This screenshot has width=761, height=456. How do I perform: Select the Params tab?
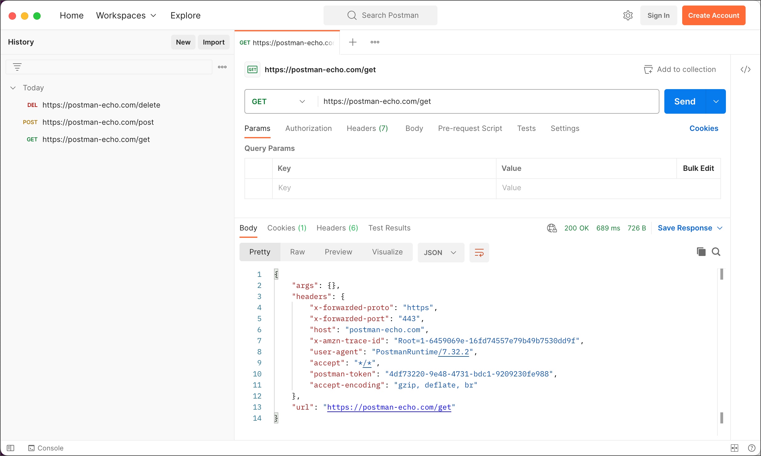(x=257, y=128)
